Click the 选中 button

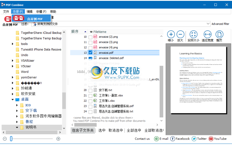pos(102,130)
